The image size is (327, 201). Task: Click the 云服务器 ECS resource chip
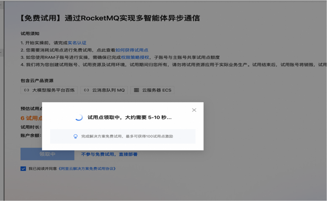click(x=152, y=90)
